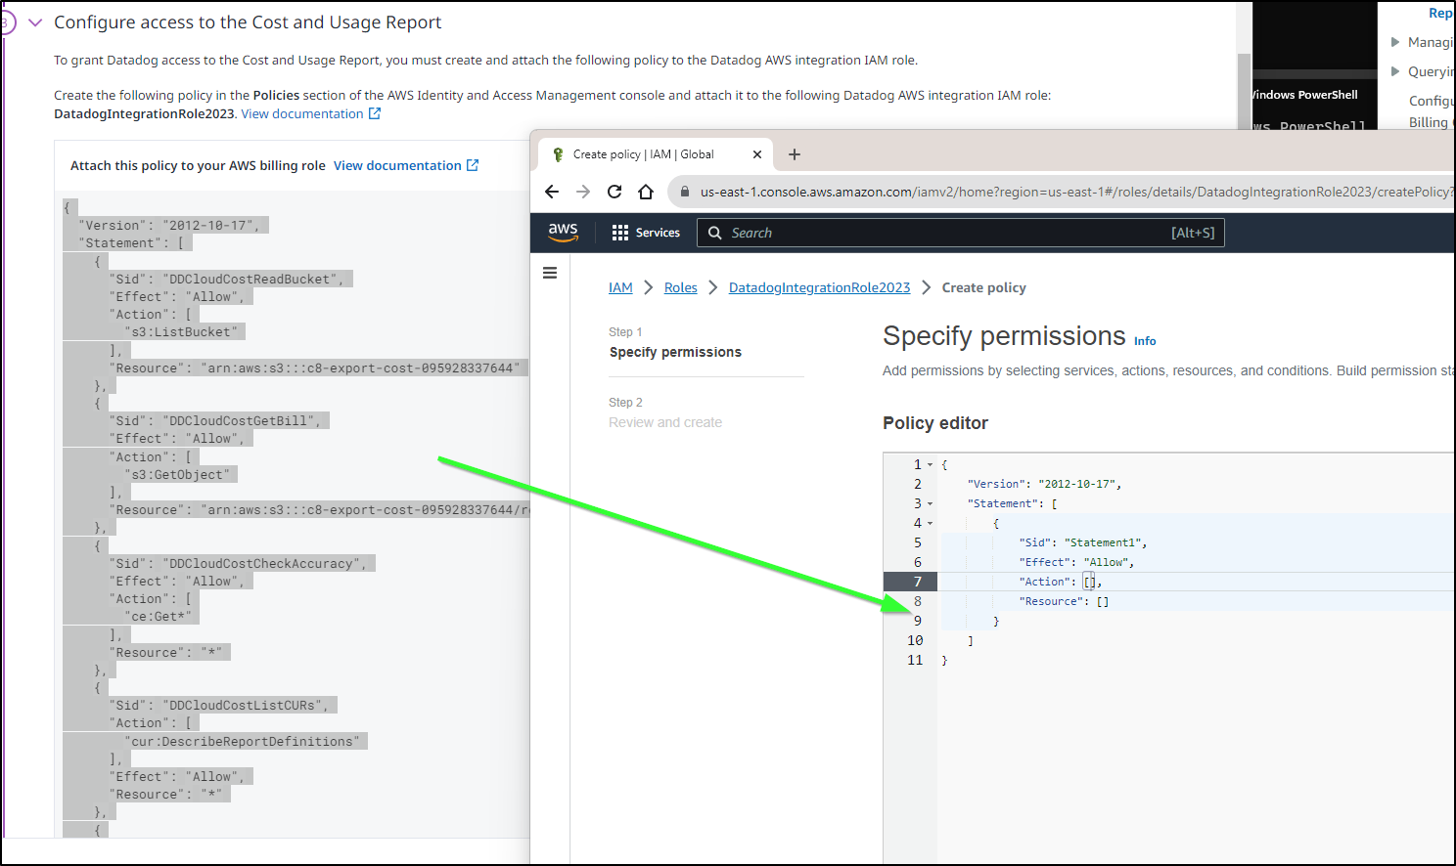Click the Policy editor heading
1456x866 pixels.
coord(935,423)
